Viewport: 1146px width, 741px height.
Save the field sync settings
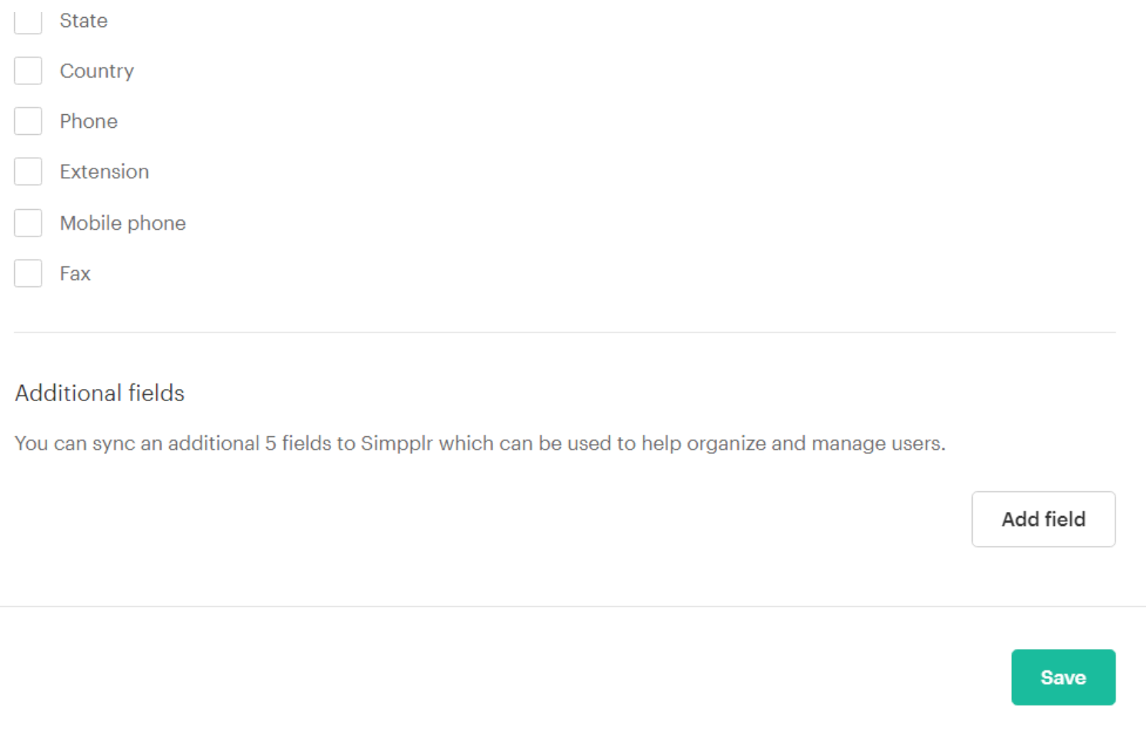click(x=1063, y=677)
